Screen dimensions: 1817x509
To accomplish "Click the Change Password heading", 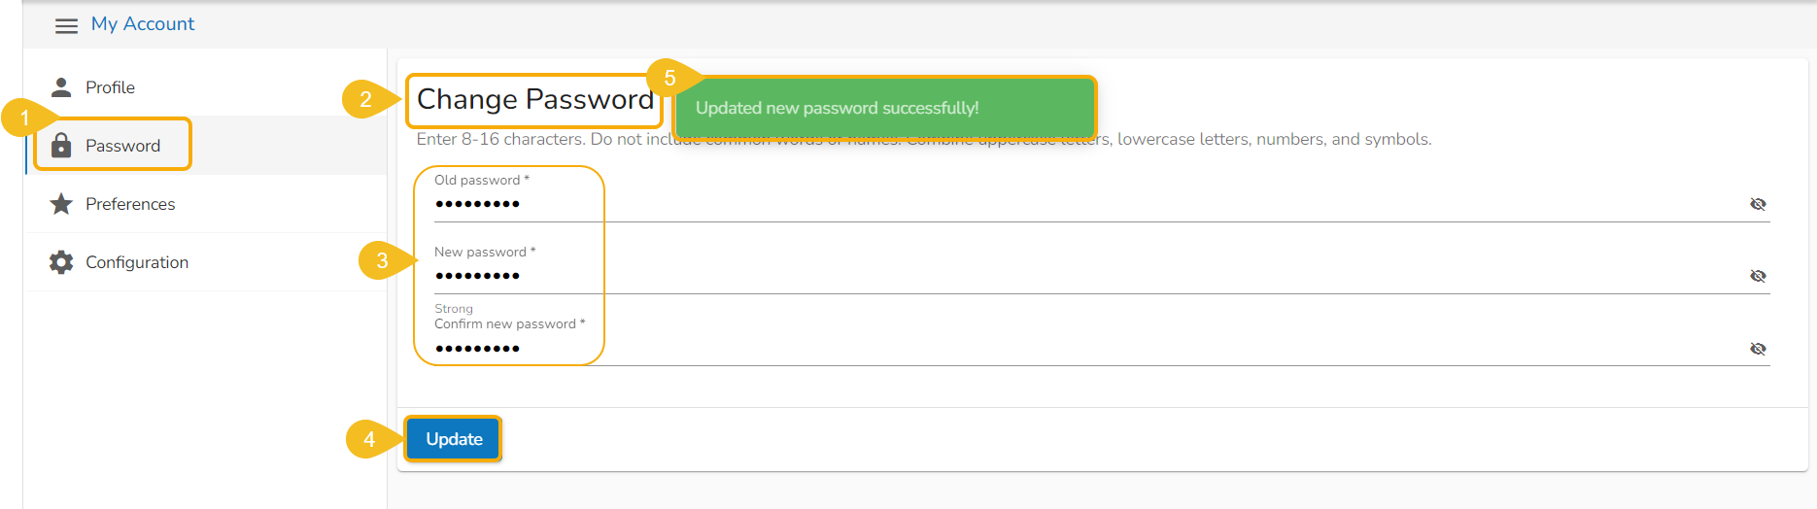I will (534, 100).
